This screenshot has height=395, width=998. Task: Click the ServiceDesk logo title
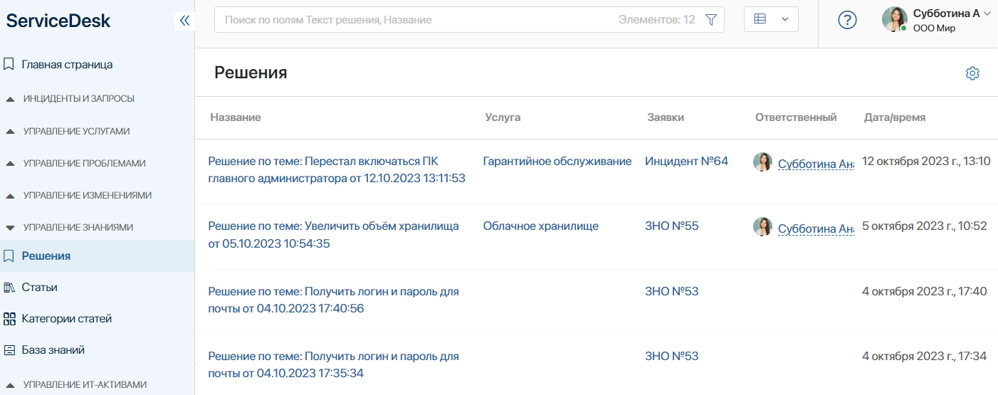[58, 21]
